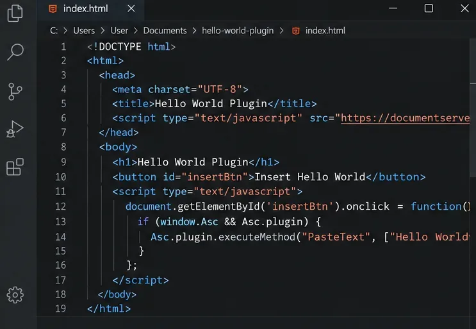The height and width of the screenshot is (329, 476).
Task: Click the opening <html> tag on line 2
Action: 105,61
